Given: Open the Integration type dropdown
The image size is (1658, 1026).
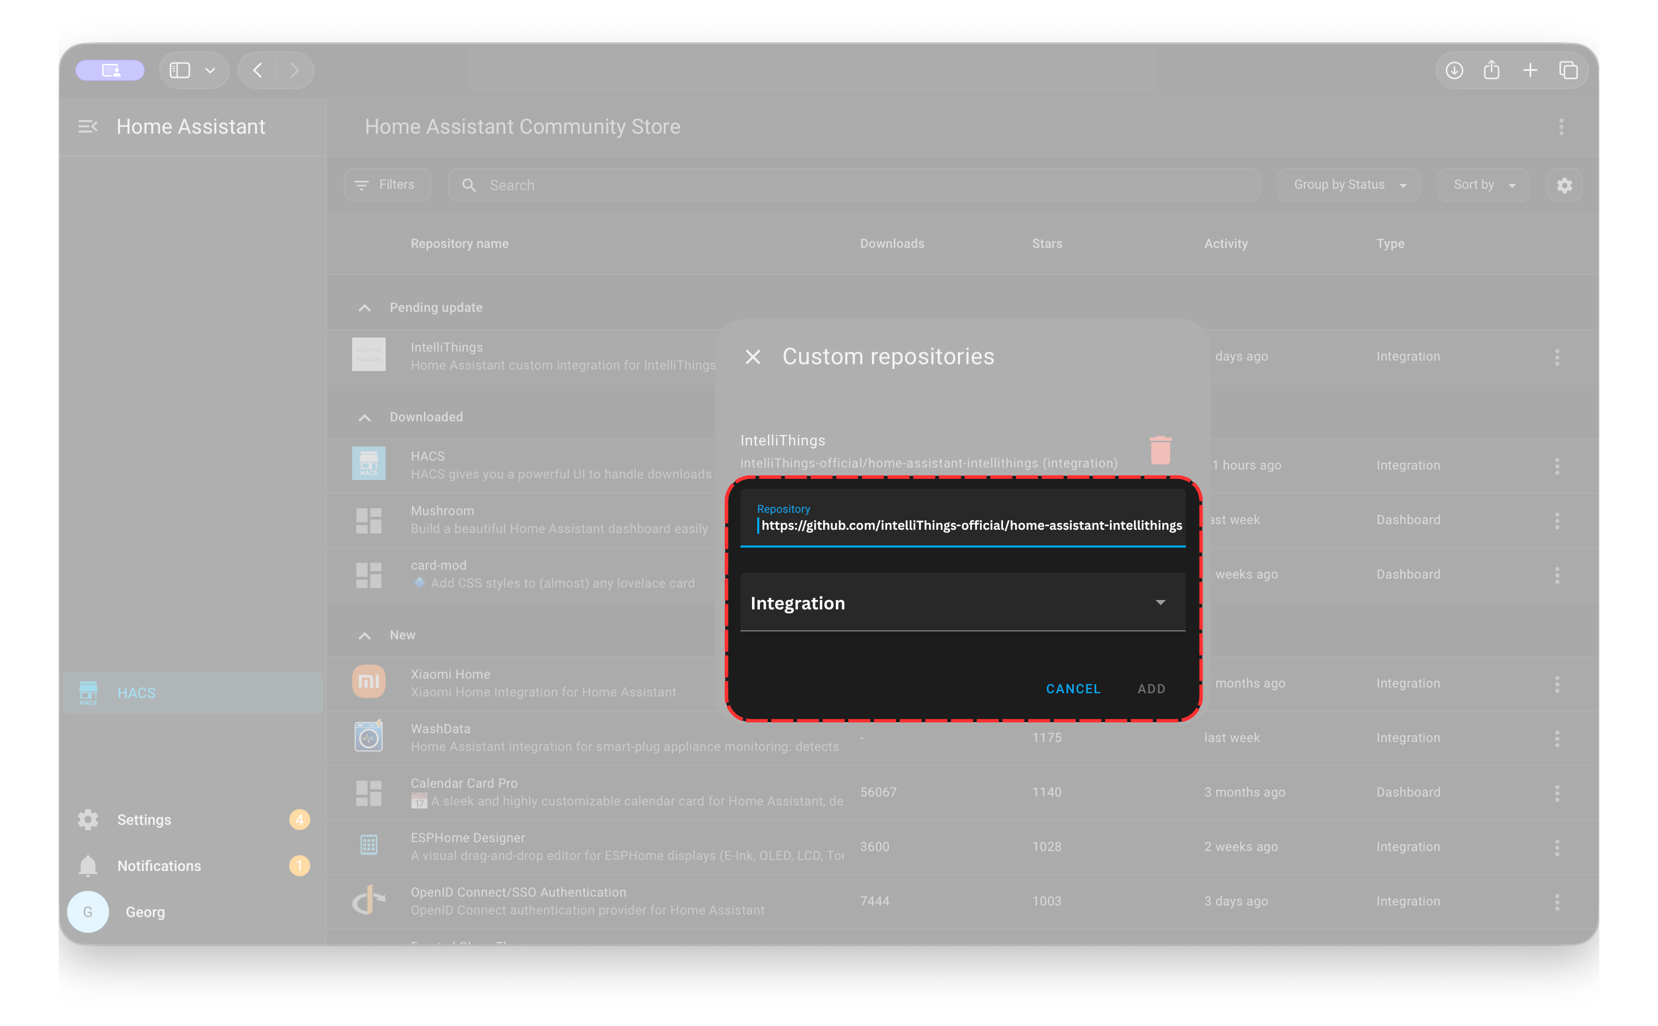Looking at the screenshot, I should 963,602.
